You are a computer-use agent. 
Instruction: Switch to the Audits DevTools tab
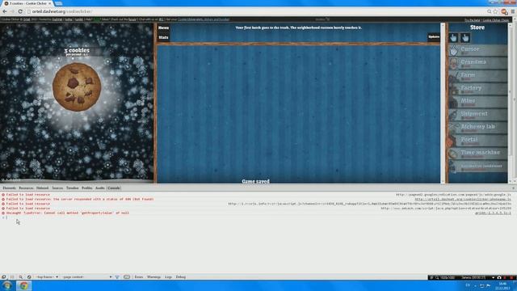coord(100,188)
